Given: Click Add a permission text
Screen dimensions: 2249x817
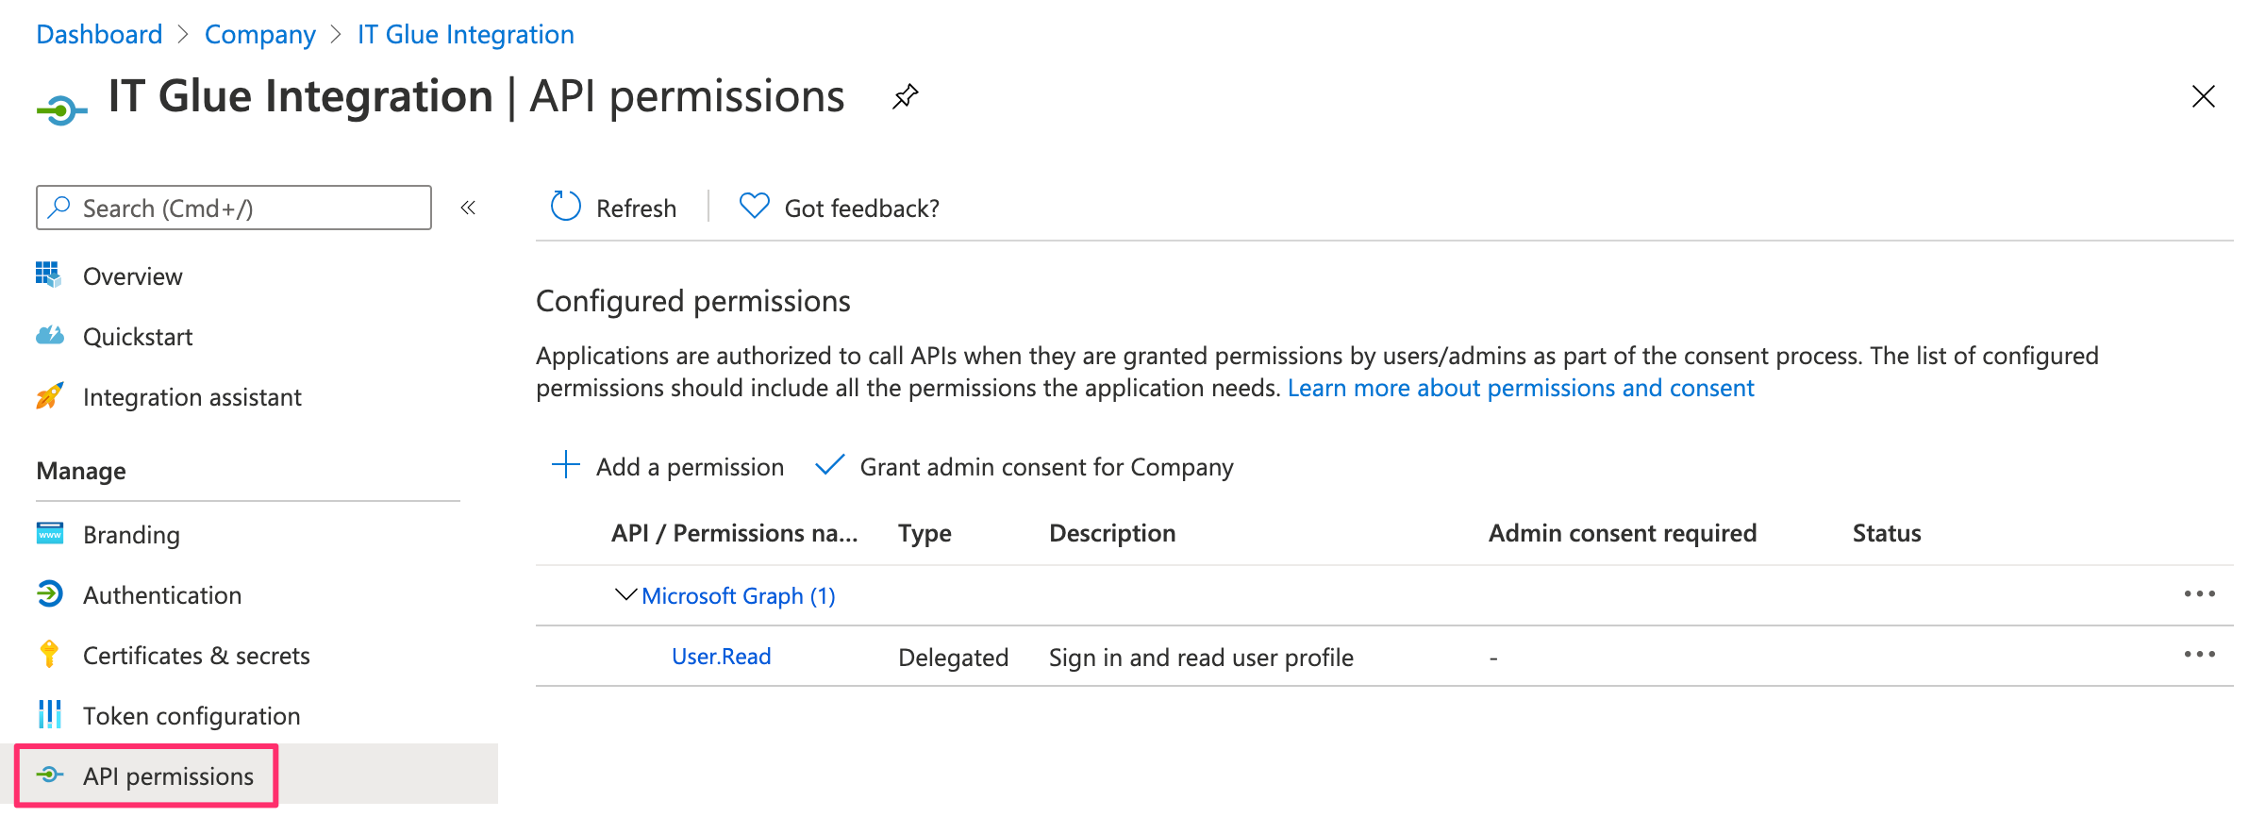Looking at the screenshot, I should [690, 467].
